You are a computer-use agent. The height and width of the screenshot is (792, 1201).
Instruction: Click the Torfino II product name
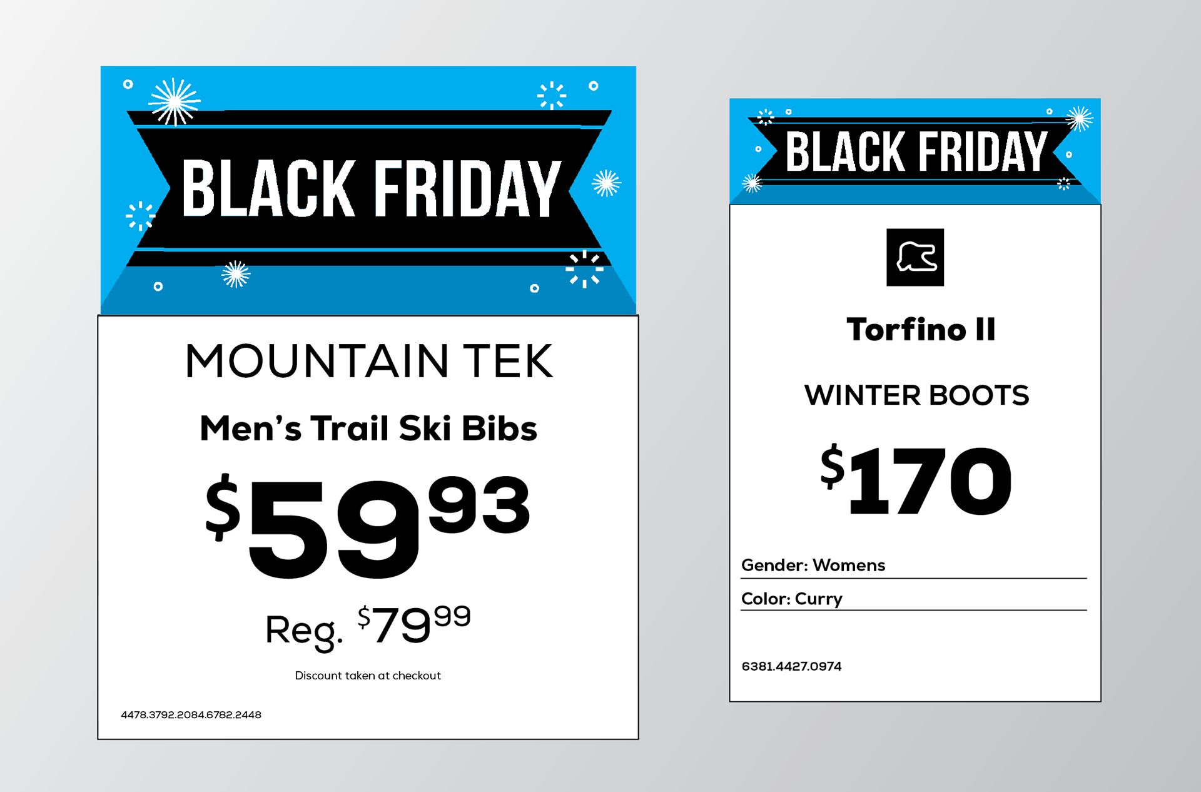(x=921, y=329)
